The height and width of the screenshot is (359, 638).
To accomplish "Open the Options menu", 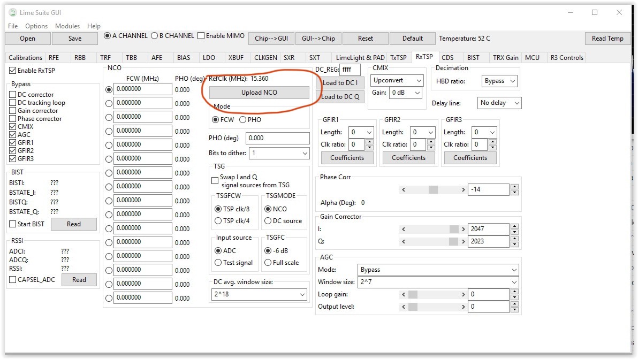I will pos(36,26).
